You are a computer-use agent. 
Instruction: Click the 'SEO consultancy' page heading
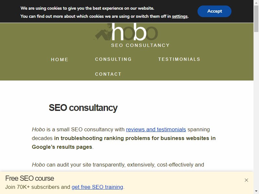point(83,108)
